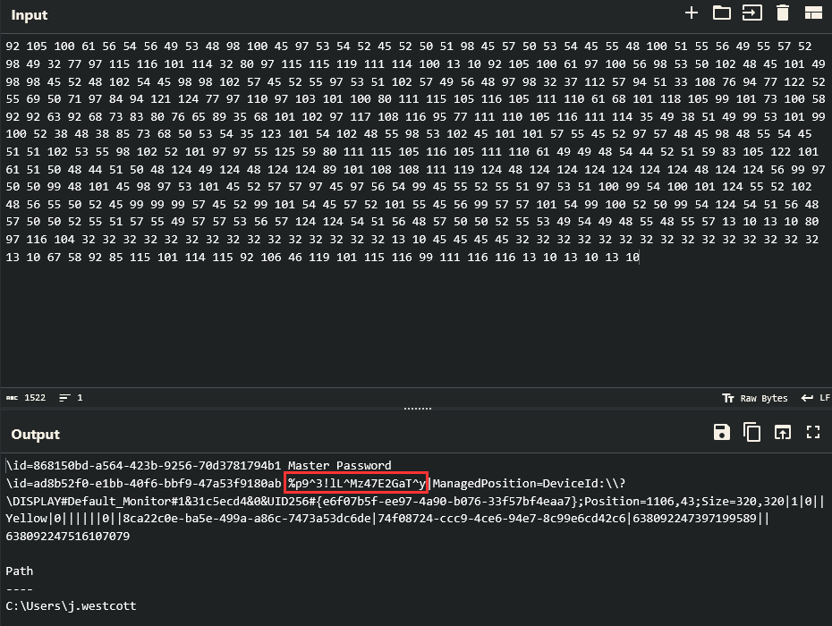
Task: Add a new input tab with plus icon
Action: 691,13
